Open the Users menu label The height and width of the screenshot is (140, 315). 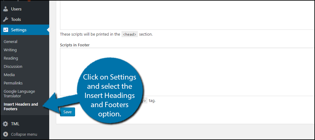16,9
